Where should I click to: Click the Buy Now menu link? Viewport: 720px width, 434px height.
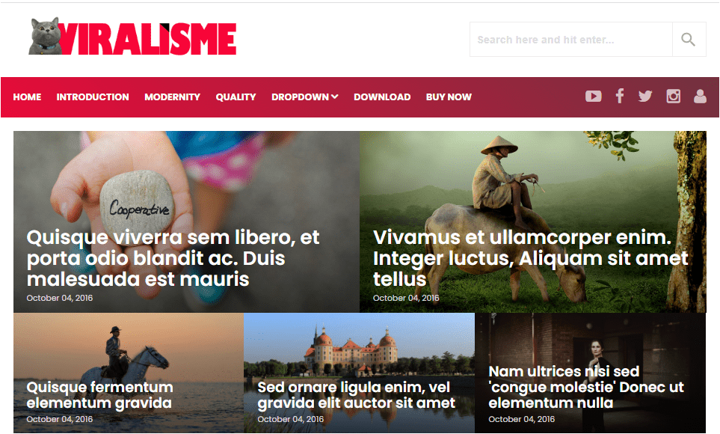[449, 97]
